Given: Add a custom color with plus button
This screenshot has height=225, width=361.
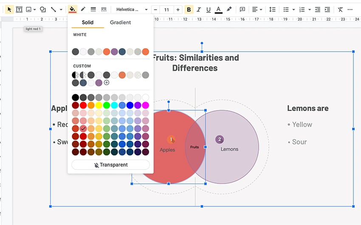Looking at the screenshot, I should click(x=107, y=83).
